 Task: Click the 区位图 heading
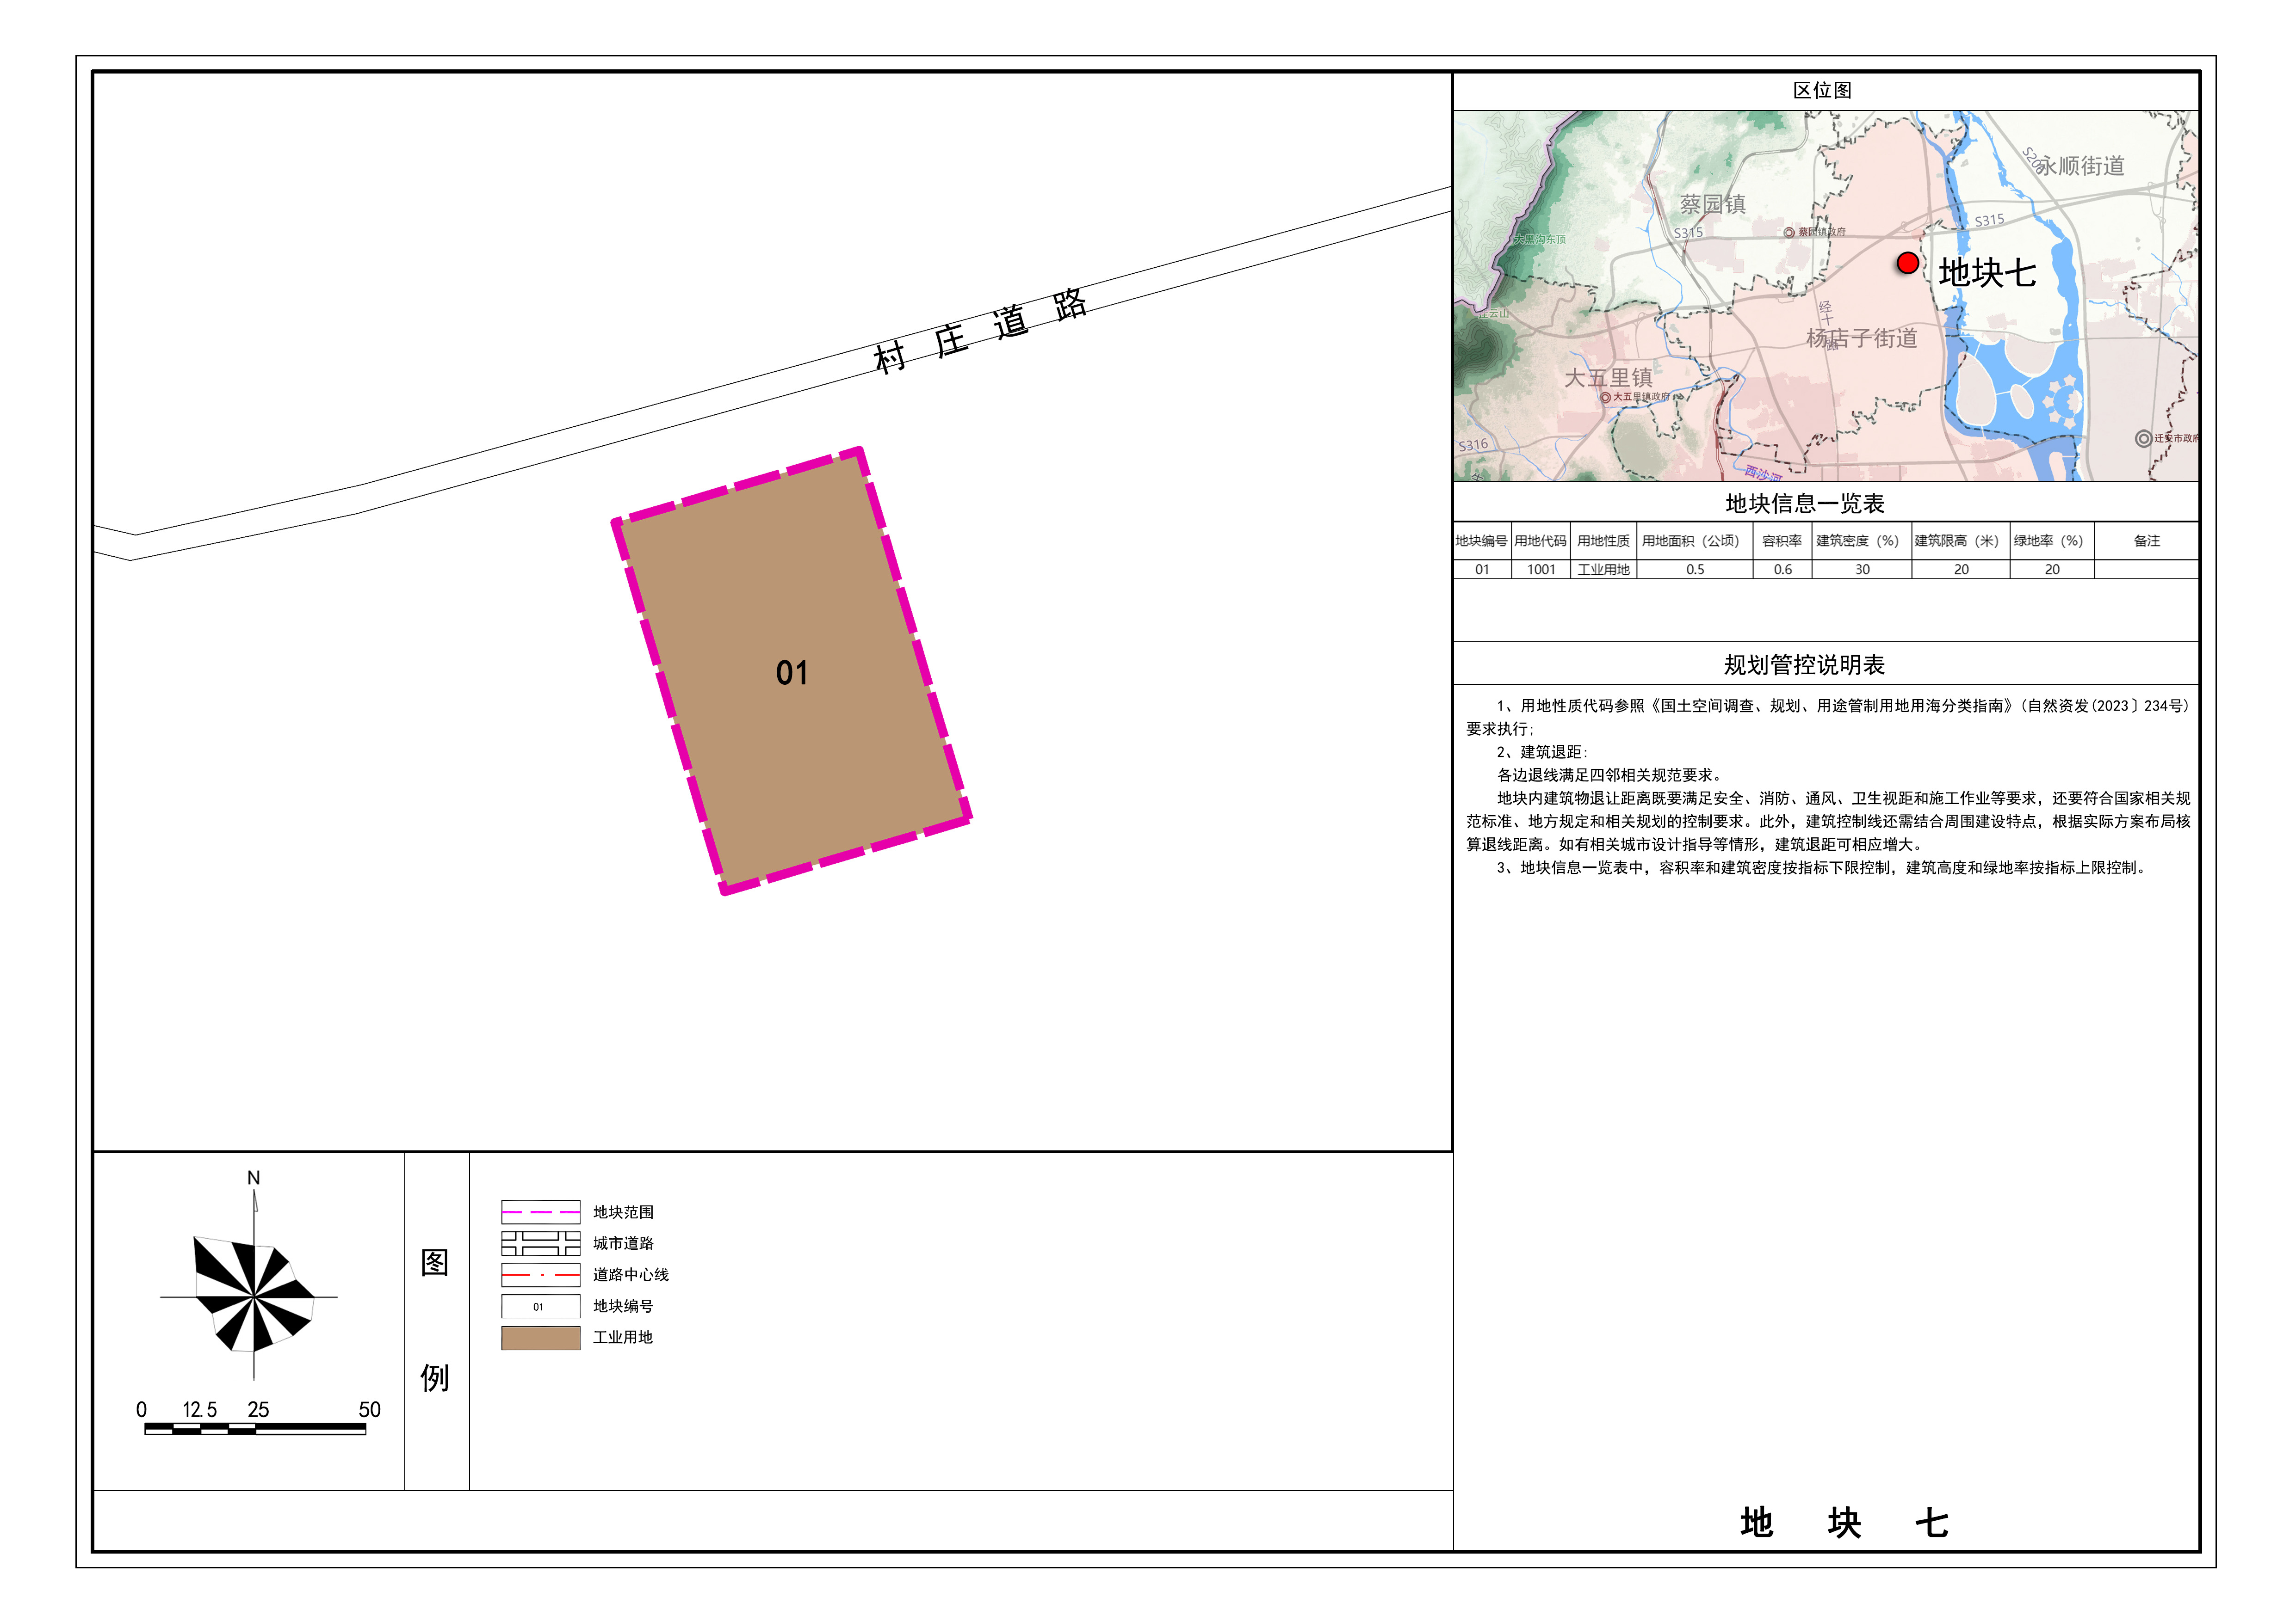click(1822, 91)
